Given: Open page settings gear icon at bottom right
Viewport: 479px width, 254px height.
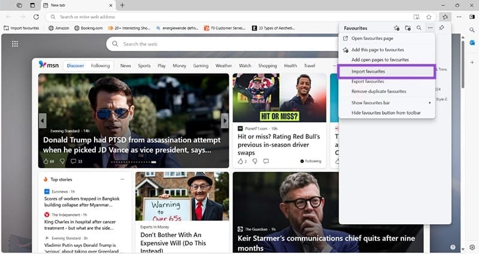Looking at the screenshot, I should coord(472,247).
